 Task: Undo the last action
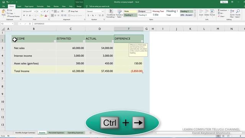click(7, 2)
